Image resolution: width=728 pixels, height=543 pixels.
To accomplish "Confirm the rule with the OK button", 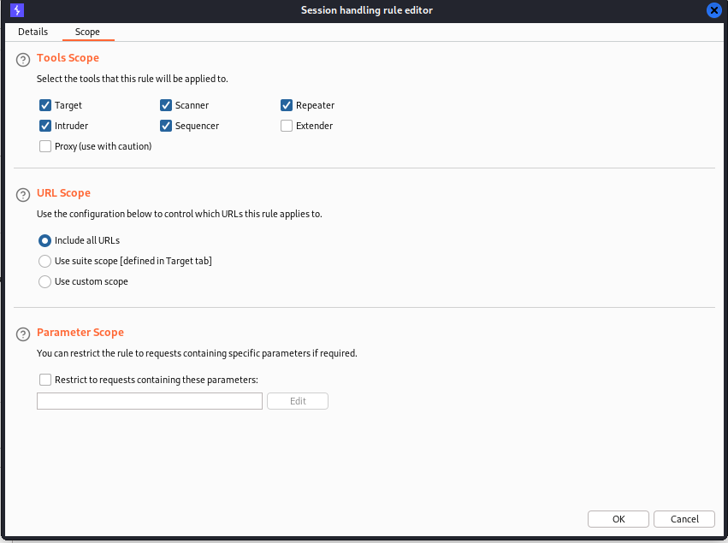I will [618, 519].
